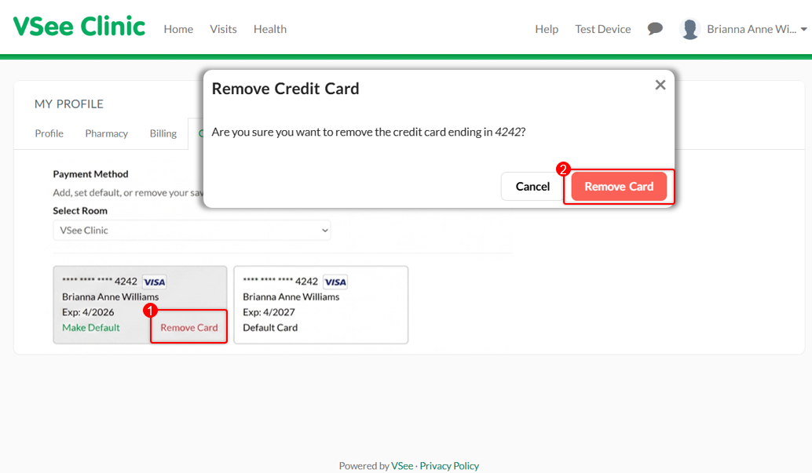Confirm with the red Remove Card dialog button
812x473 pixels.
tap(619, 187)
